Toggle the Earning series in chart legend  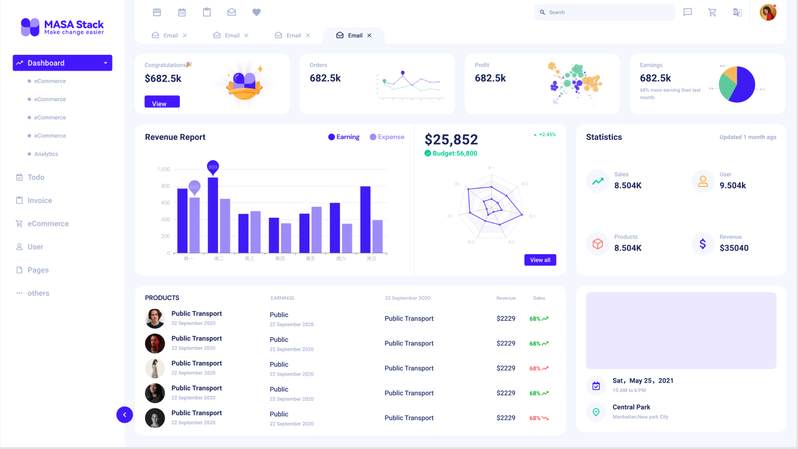click(x=344, y=137)
